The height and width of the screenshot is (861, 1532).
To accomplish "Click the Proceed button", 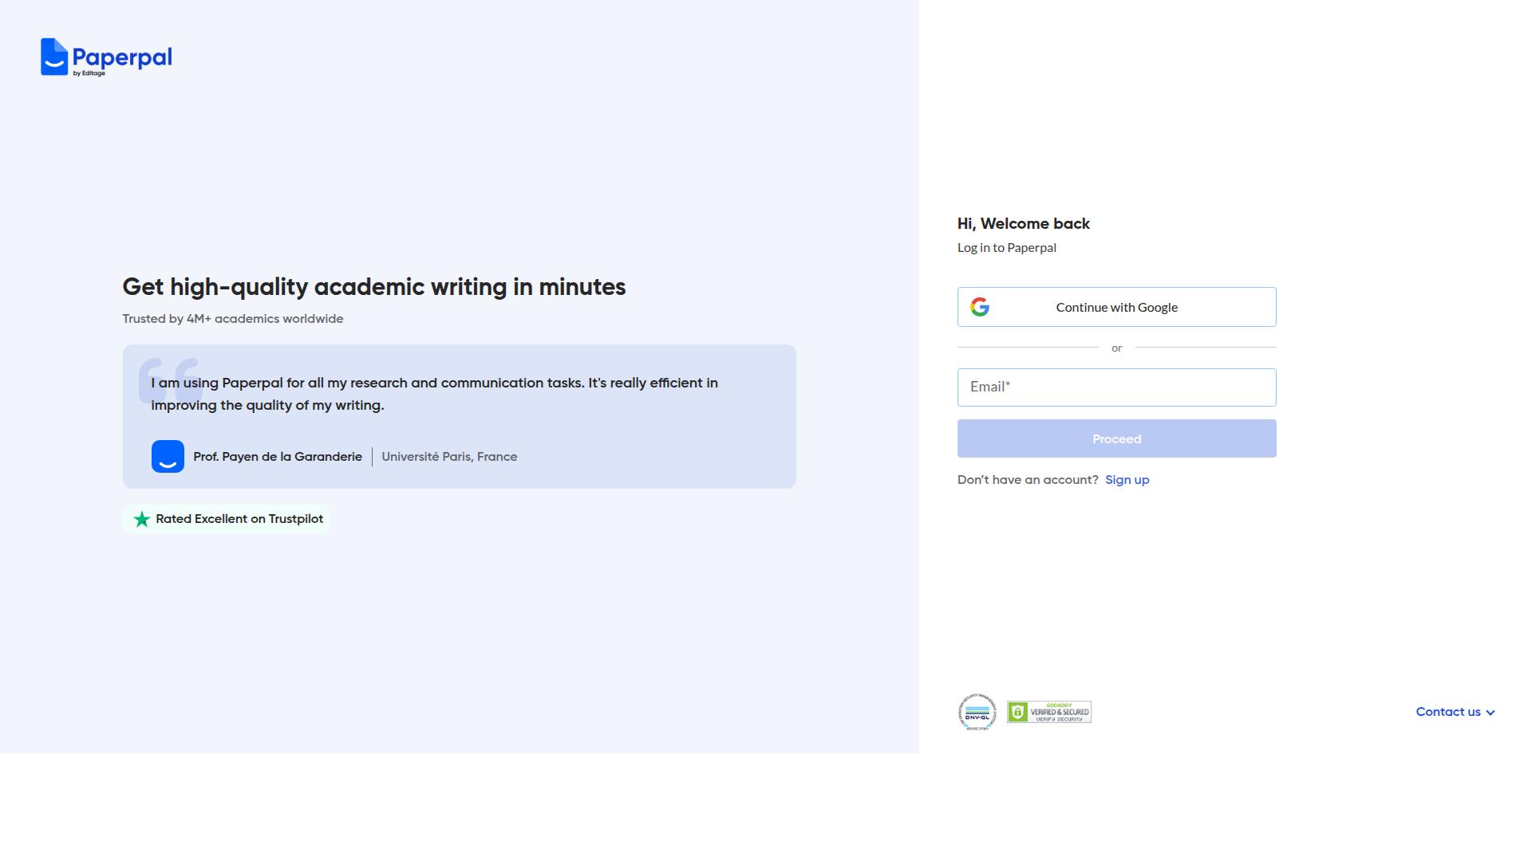I will [1117, 438].
